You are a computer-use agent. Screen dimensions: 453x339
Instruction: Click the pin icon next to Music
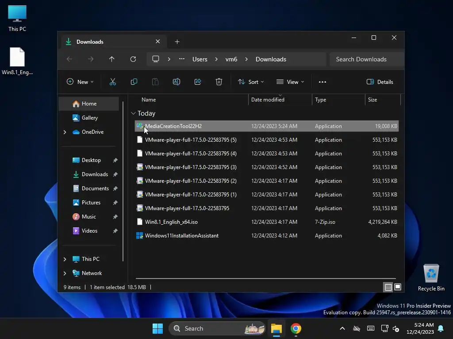coord(115,217)
